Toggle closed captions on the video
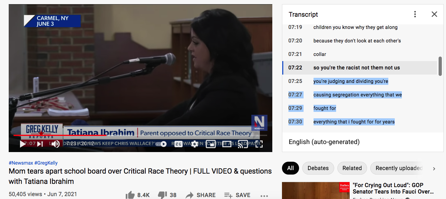This screenshot has width=446, height=199. point(179,144)
